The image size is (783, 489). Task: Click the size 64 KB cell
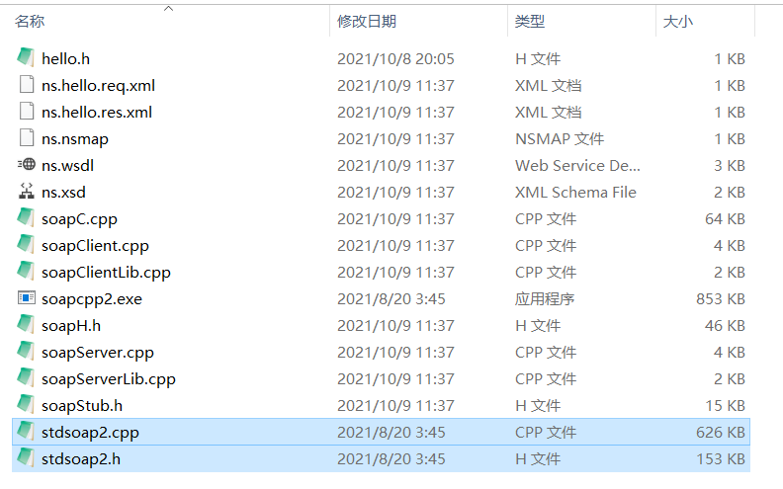(x=725, y=219)
